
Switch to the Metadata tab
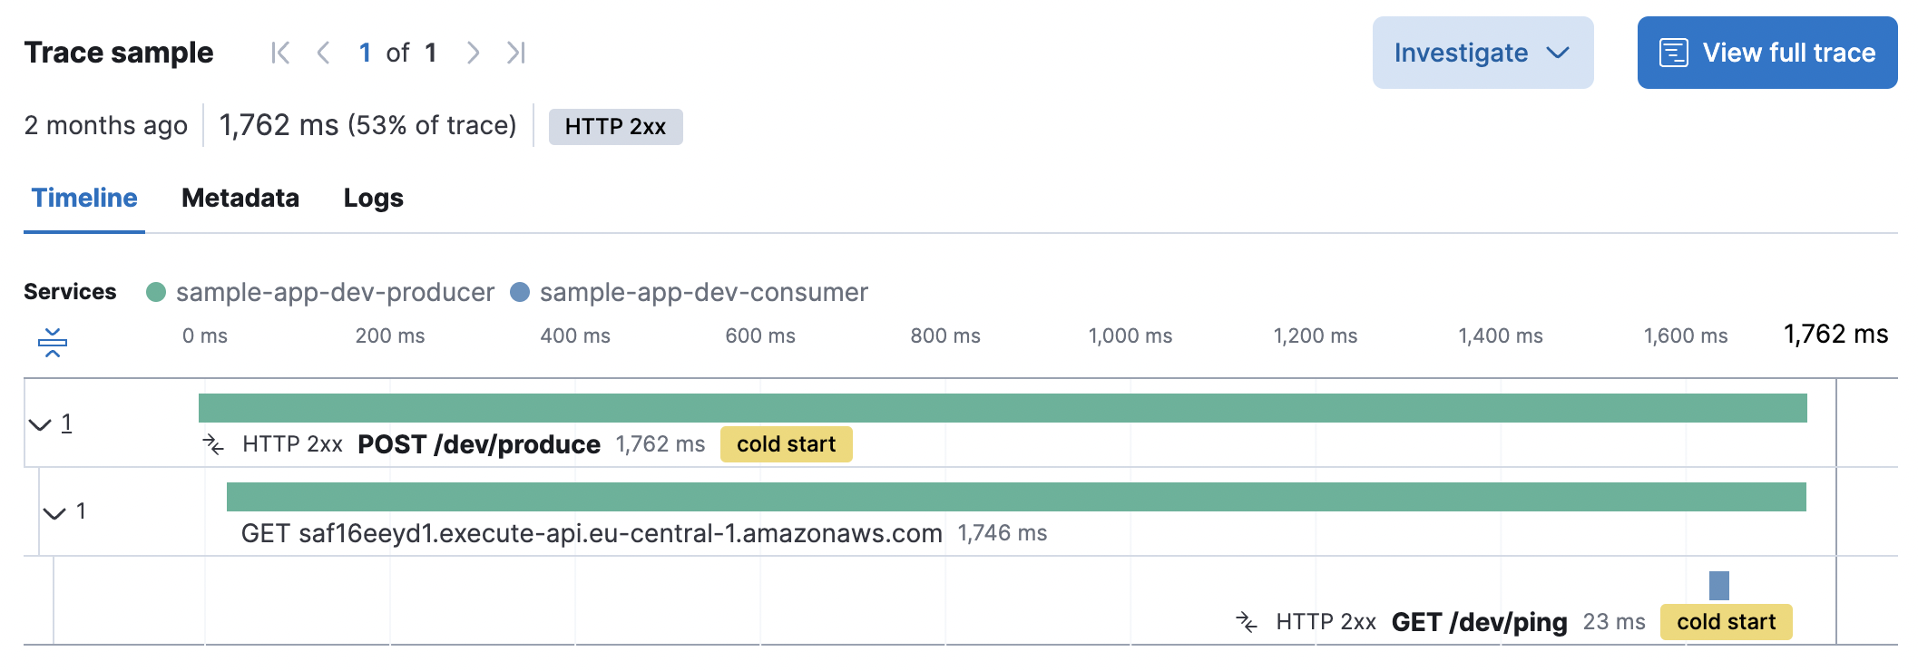[x=240, y=198]
